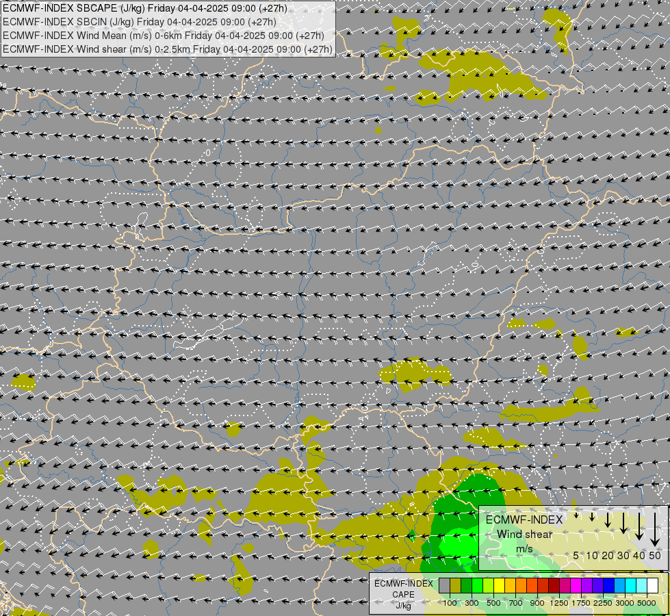Click the 40 m/s wind shear arrow
This screenshot has width=670, height=616.
click(x=639, y=526)
